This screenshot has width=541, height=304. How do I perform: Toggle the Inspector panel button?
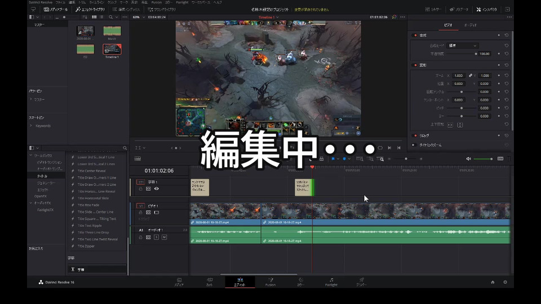click(486, 10)
